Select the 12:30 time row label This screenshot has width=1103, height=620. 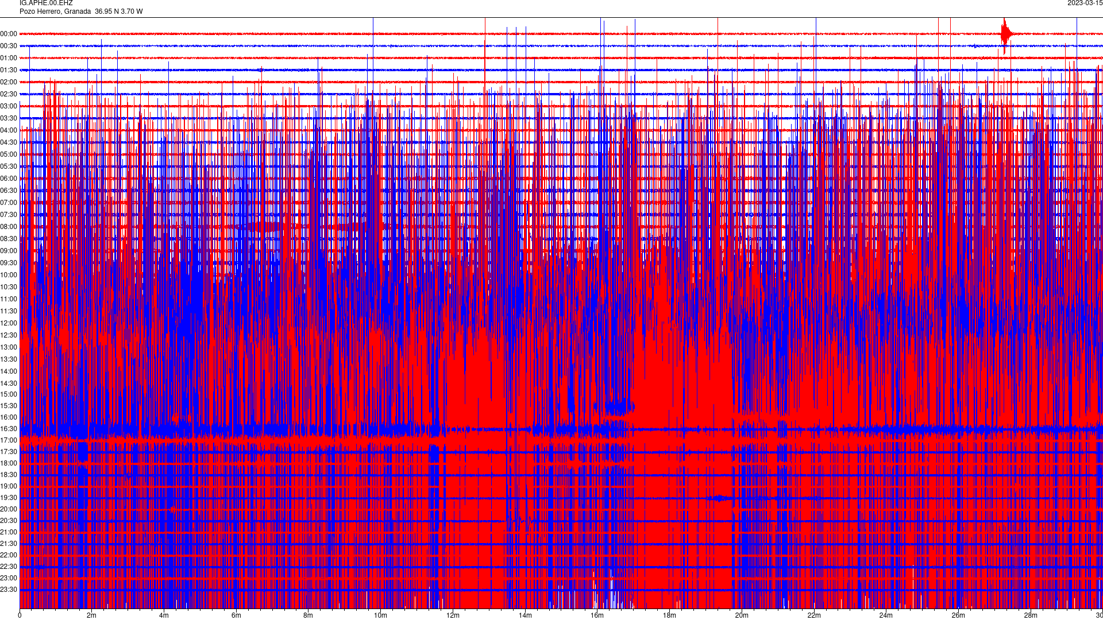click(x=9, y=335)
